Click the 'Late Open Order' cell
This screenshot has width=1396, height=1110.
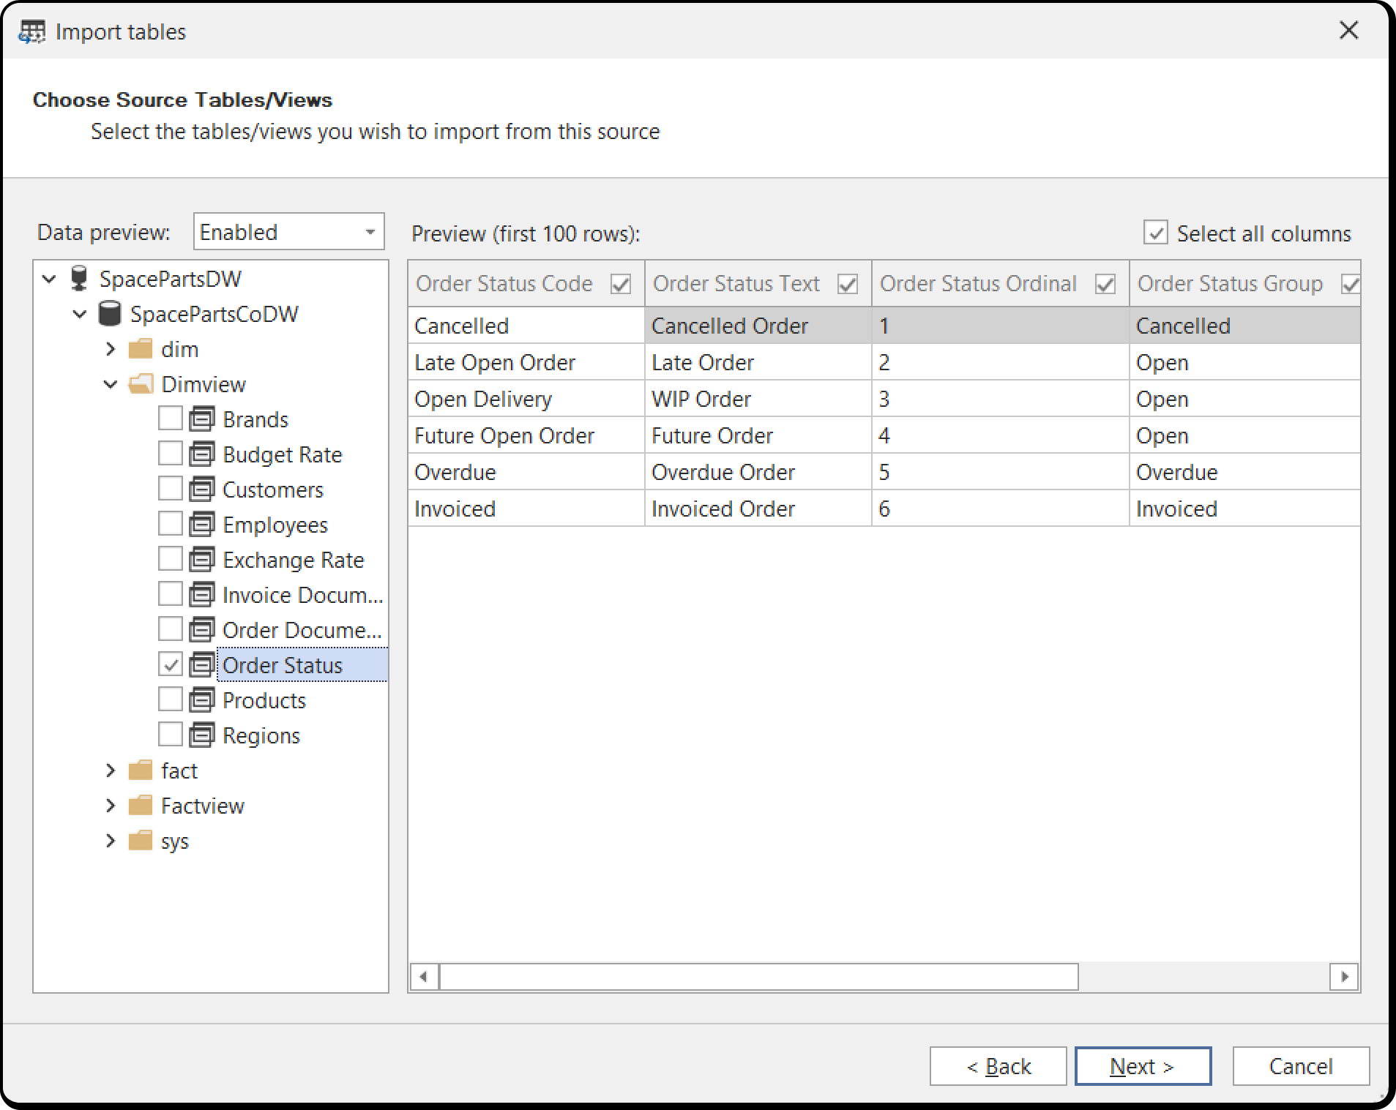526,362
